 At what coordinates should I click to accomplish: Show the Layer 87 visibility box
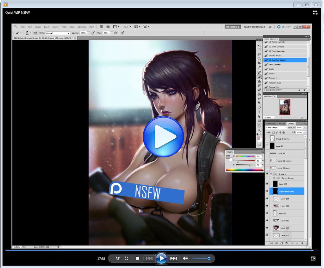point(267,146)
